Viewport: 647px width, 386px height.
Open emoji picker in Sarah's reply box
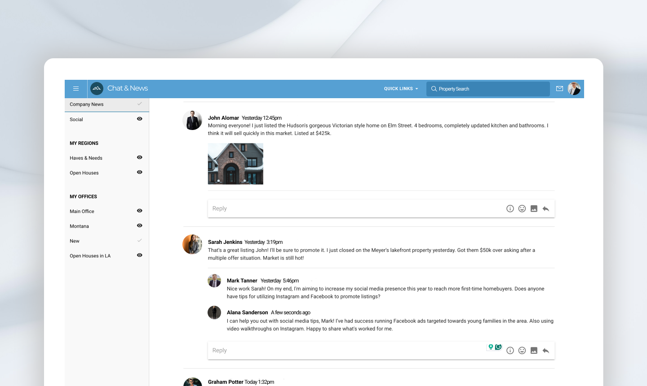[522, 351]
